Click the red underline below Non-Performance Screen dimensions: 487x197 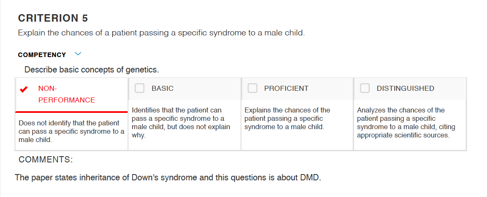tap(71, 112)
